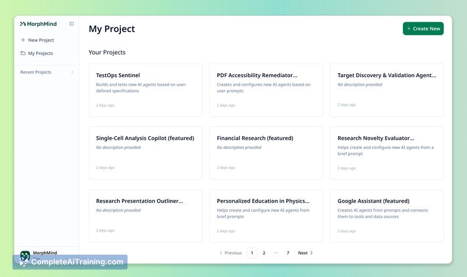Click the MorphMind account name in sidebar footer
This screenshot has height=277, width=467.
tap(45, 252)
